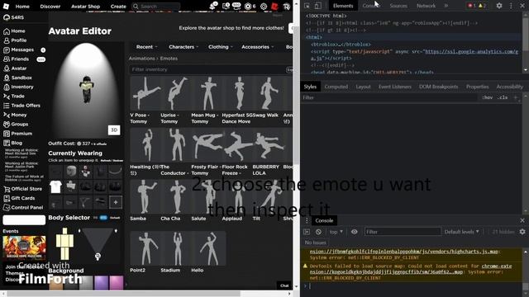Open DevTools settings gear icon
Image resolution: width=529 pixels, height=297 pixels.
499,6
